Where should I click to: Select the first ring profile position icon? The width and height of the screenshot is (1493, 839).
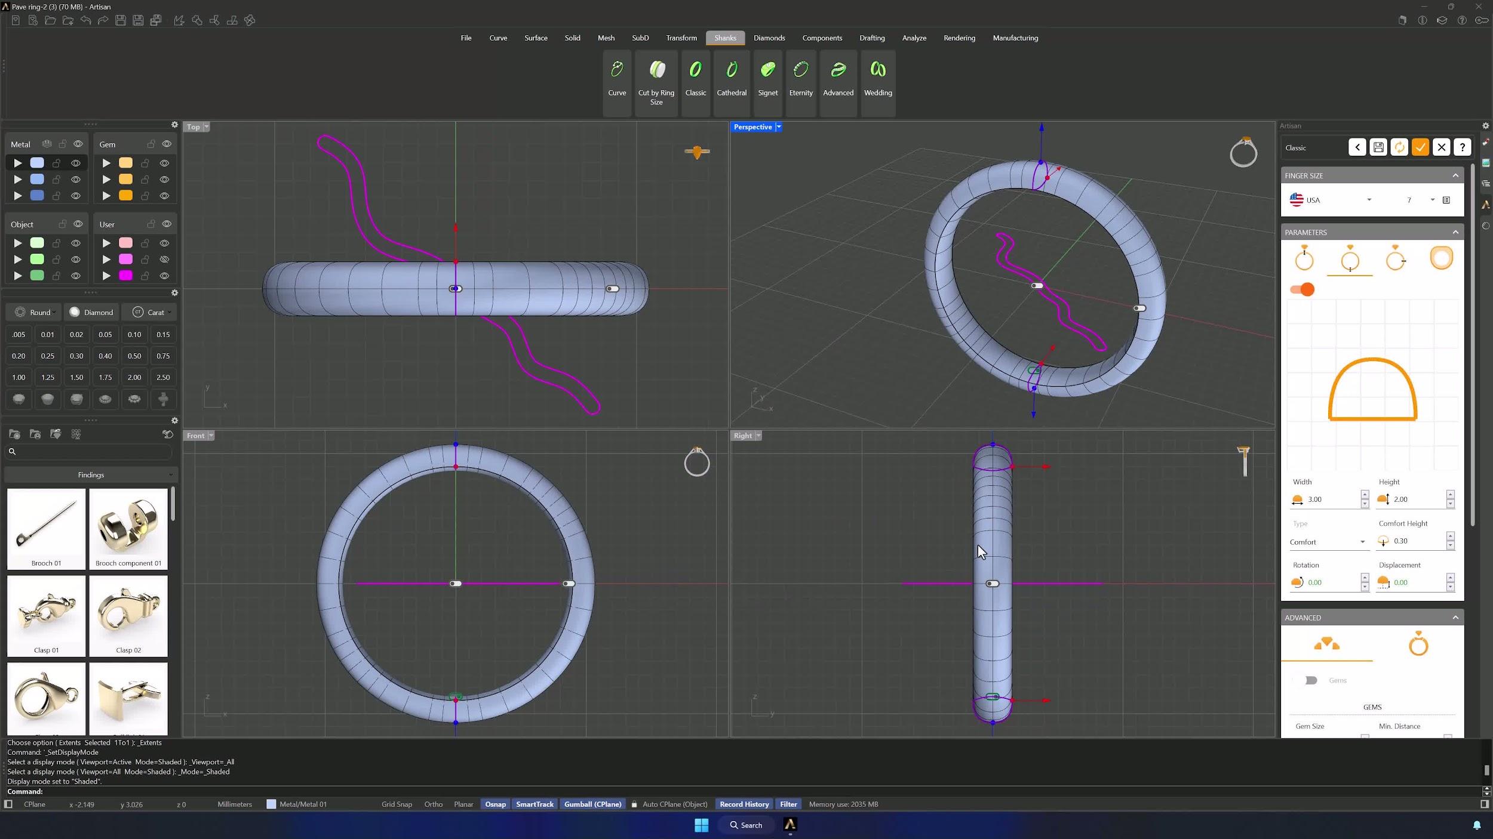pos(1304,258)
